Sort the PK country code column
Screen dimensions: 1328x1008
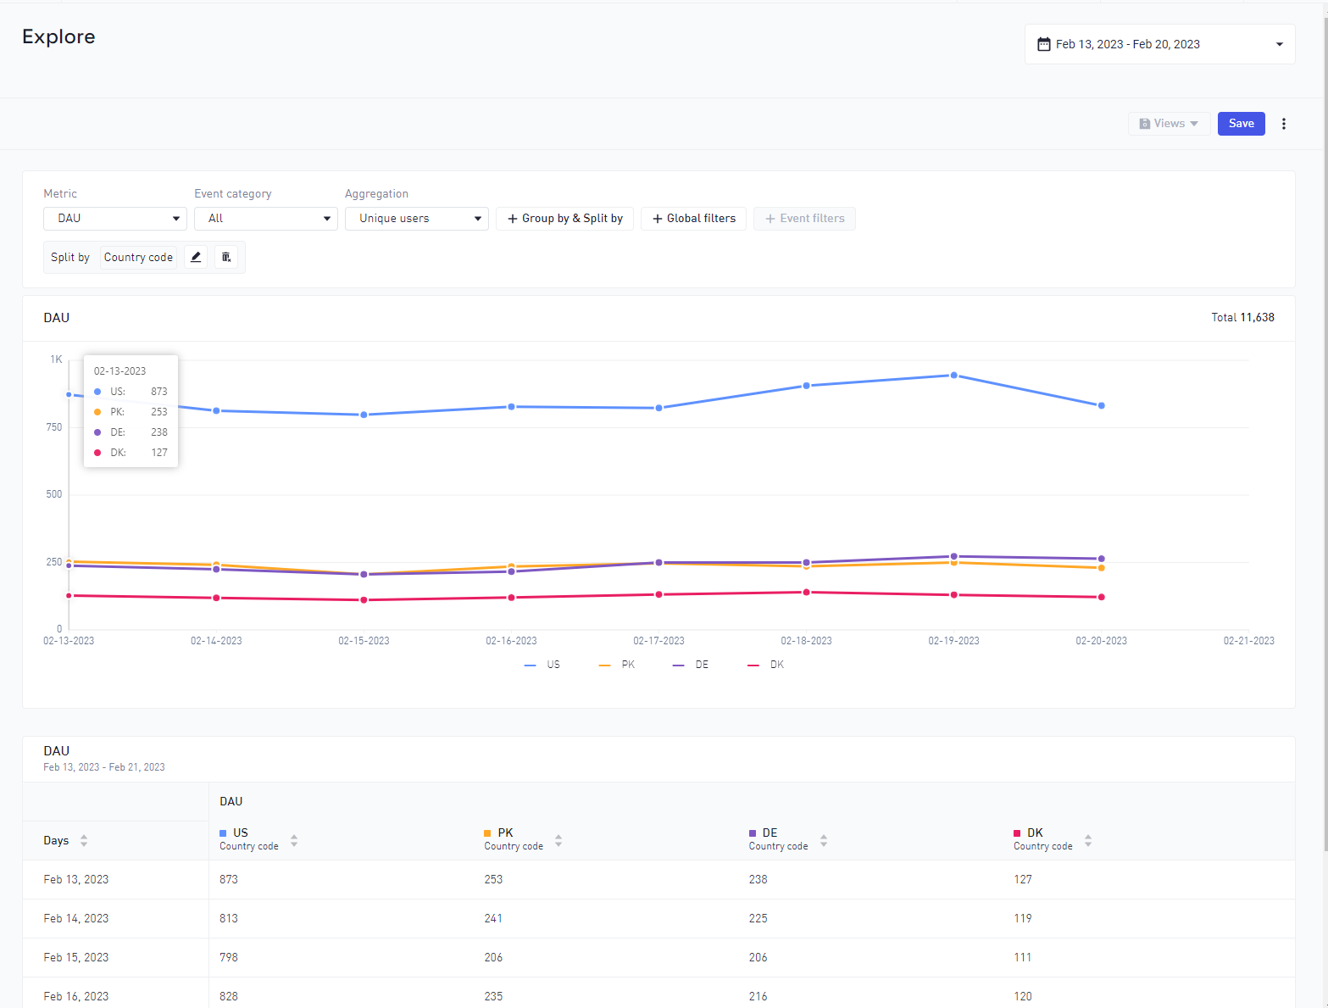[x=558, y=841]
